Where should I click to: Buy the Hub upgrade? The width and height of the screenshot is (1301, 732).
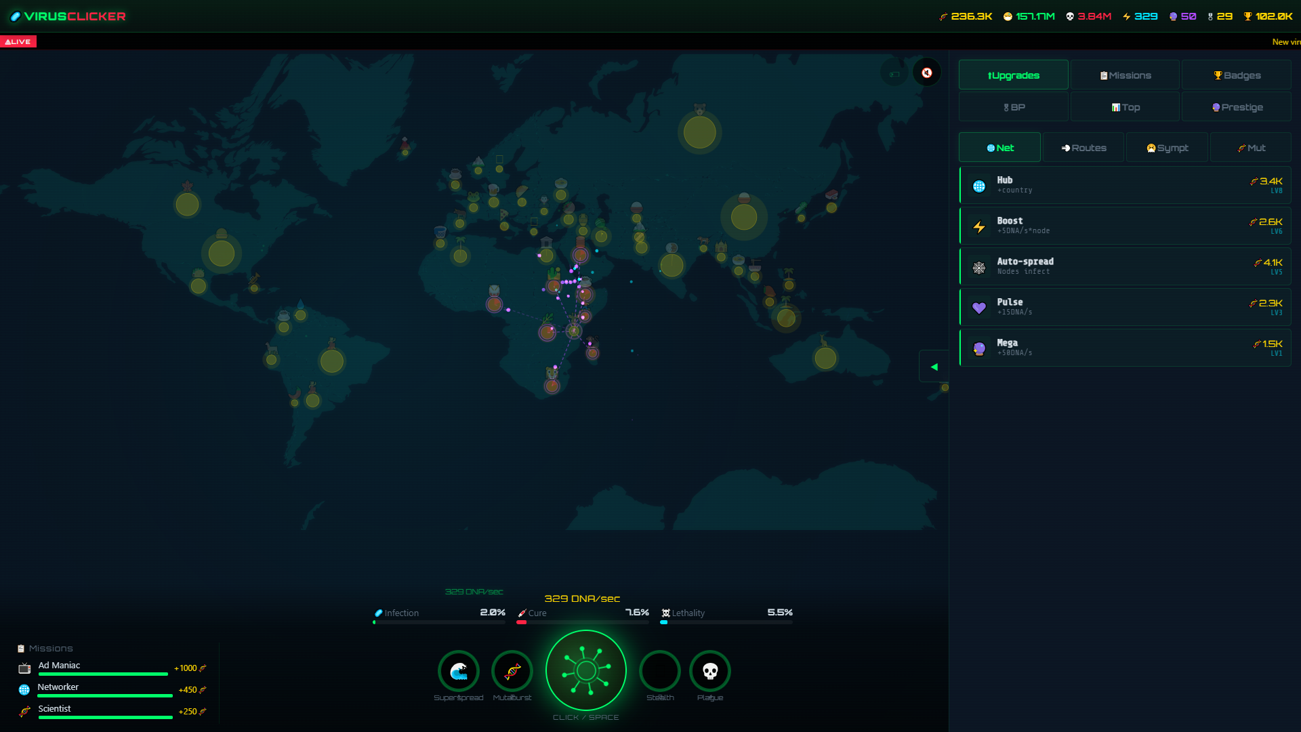tap(1124, 184)
